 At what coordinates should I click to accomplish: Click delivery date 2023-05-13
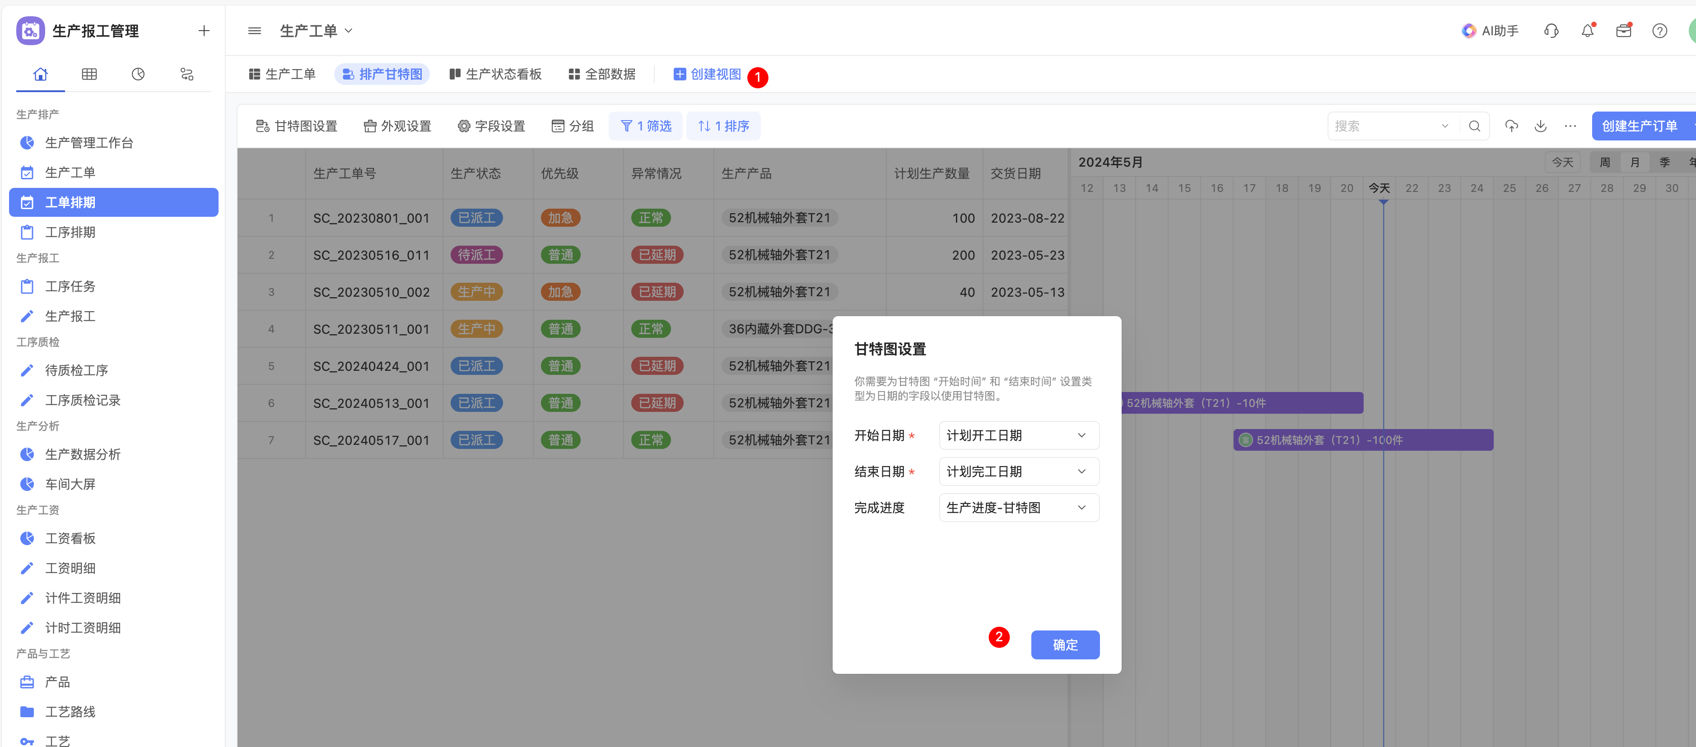coord(1027,292)
